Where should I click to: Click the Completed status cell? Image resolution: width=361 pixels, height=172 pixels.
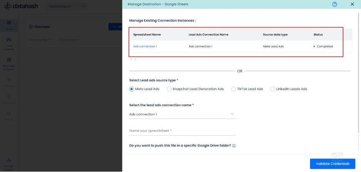pos(323,46)
